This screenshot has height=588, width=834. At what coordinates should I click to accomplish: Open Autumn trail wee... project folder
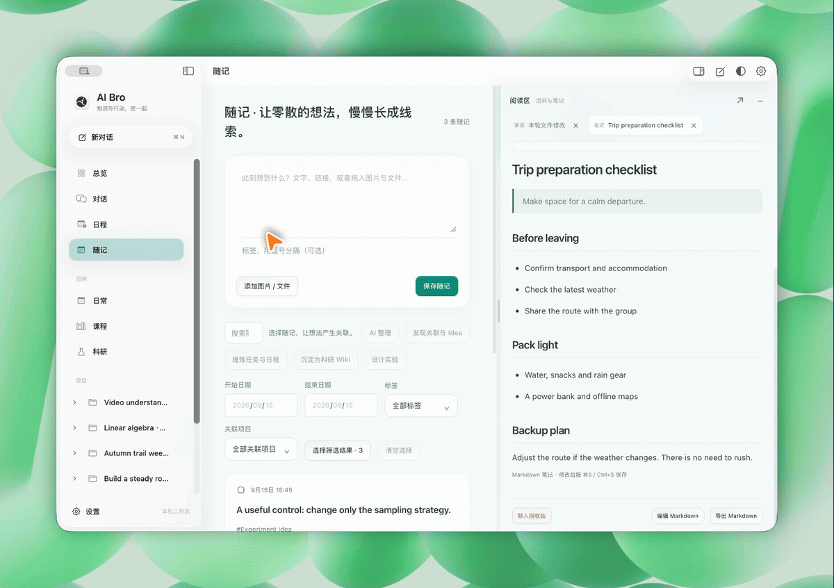[129, 453]
